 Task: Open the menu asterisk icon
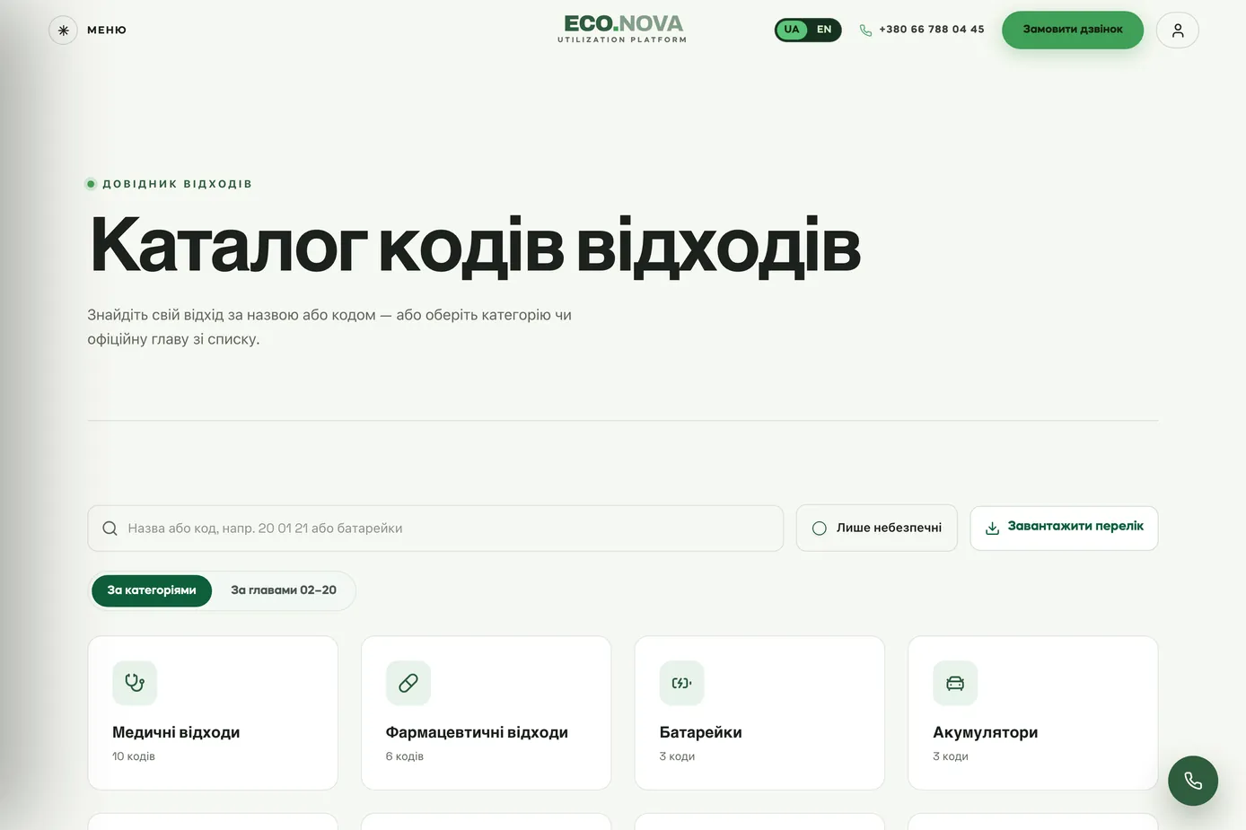63,30
